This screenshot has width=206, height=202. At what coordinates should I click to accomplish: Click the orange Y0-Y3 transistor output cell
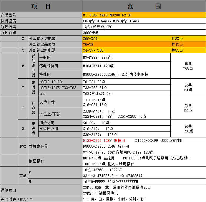(x=127, y=44)
